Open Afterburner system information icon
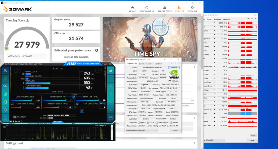Viewport: 278px width, 149px height. [5, 94]
